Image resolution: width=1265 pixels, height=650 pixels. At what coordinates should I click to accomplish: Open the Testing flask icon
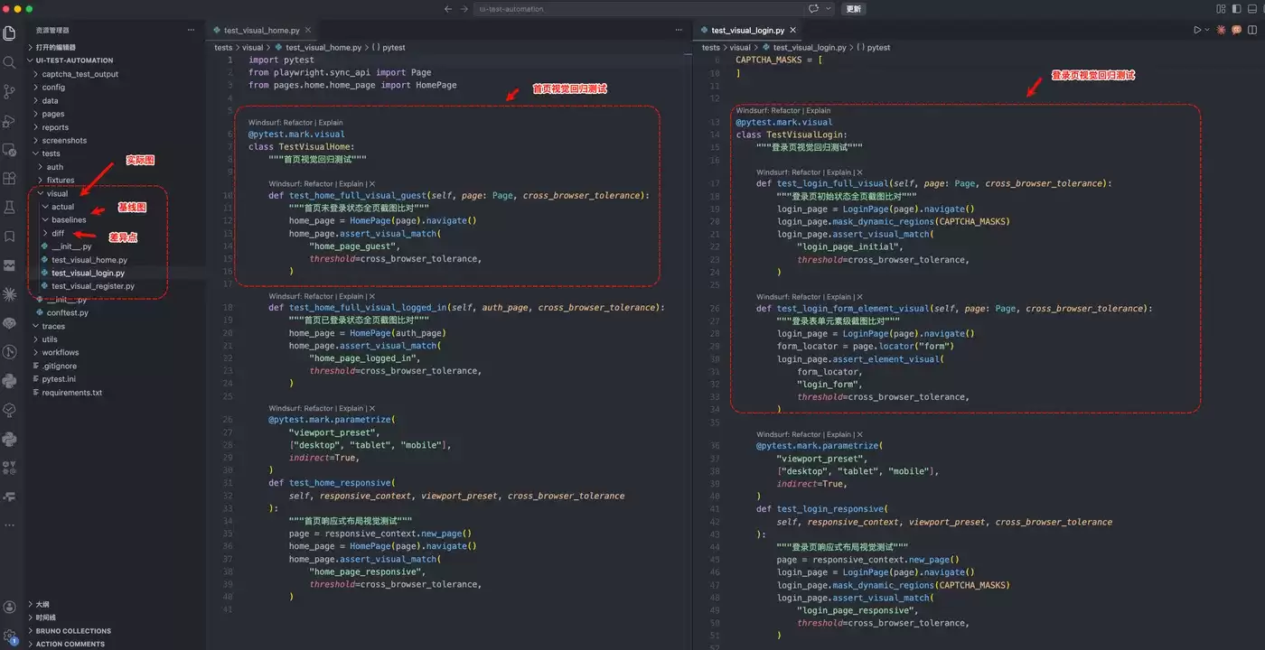(10, 207)
